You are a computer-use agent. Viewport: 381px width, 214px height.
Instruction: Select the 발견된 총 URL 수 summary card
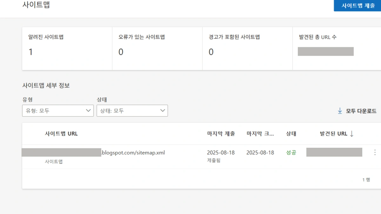point(337,49)
